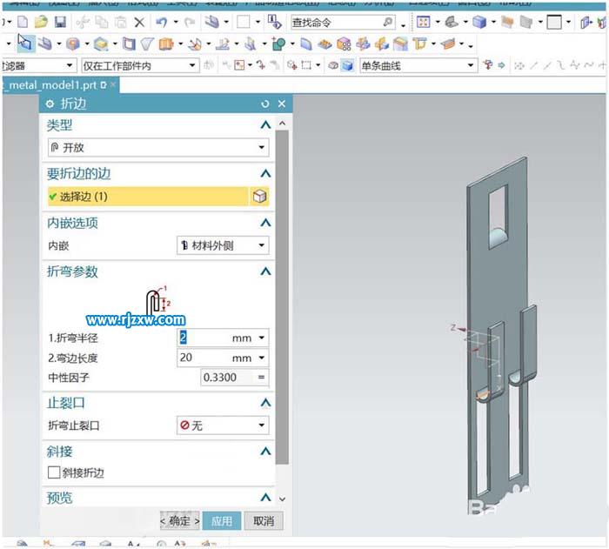Click the funnel-shaped lofted flange icon

[147, 44]
